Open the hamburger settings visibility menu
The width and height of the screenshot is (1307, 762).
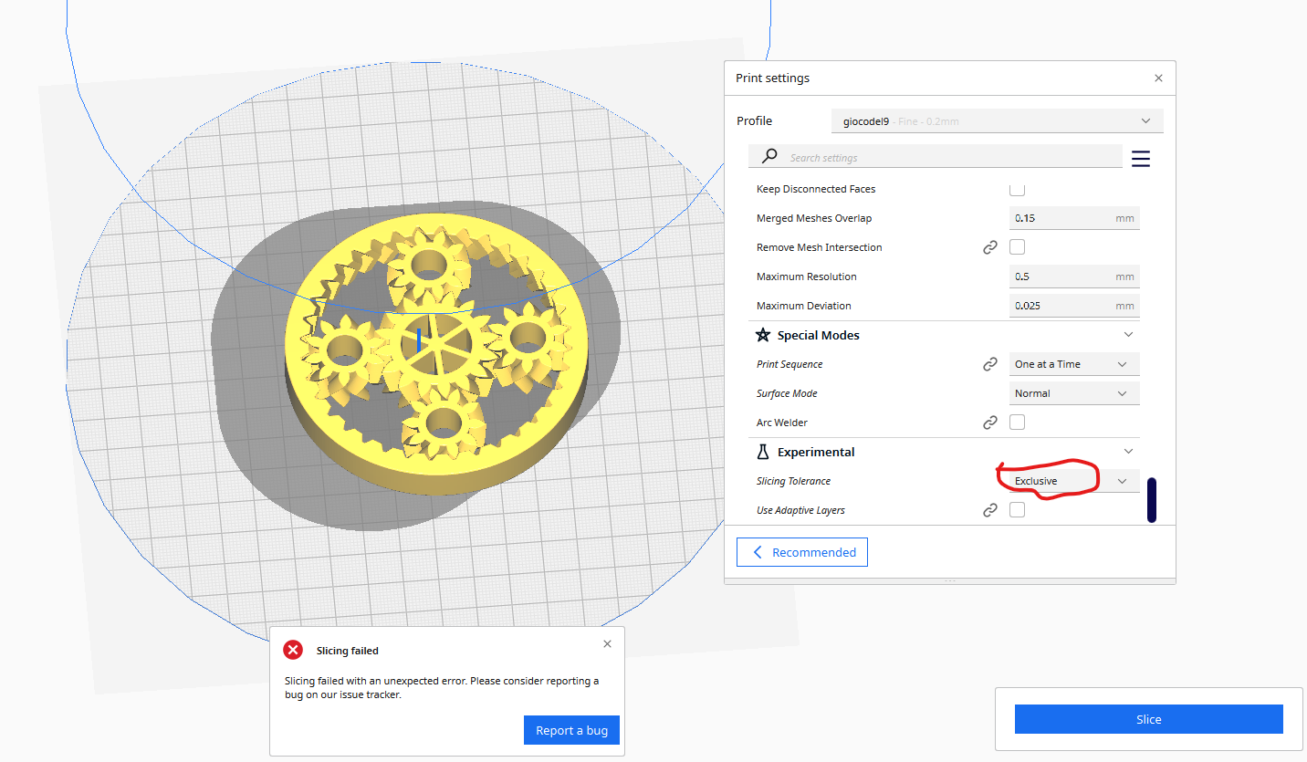pos(1141,159)
